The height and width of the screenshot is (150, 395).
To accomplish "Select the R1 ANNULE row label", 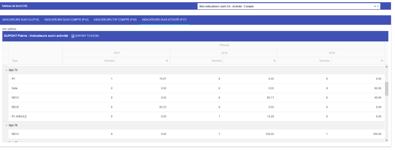I will pyautogui.click(x=19, y=117).
